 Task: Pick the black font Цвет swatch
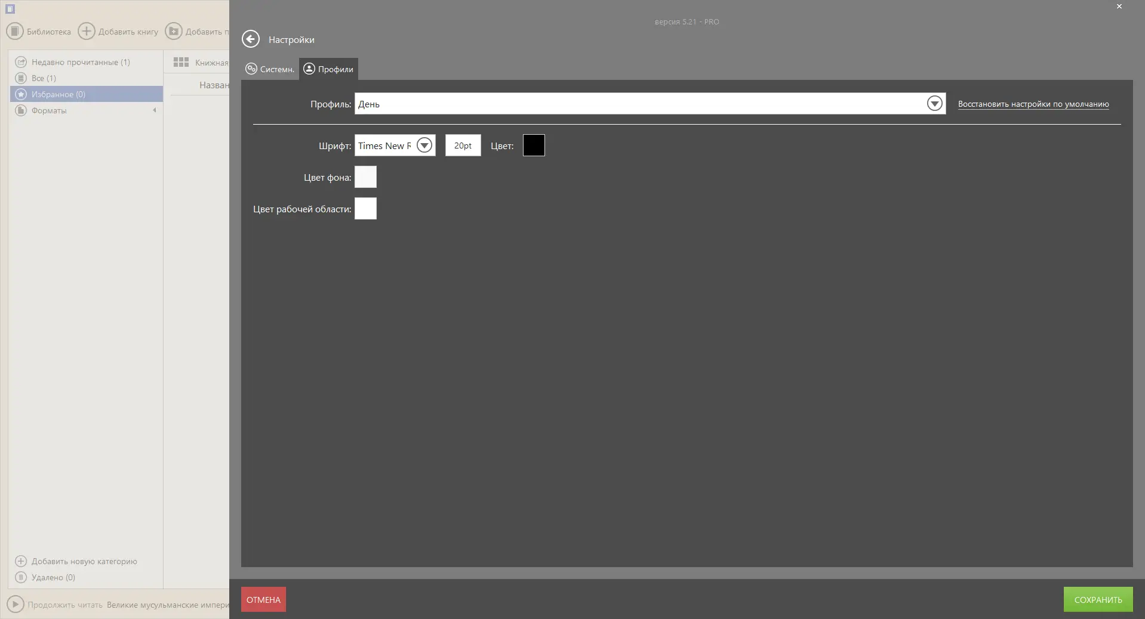(x=534, y=146)
